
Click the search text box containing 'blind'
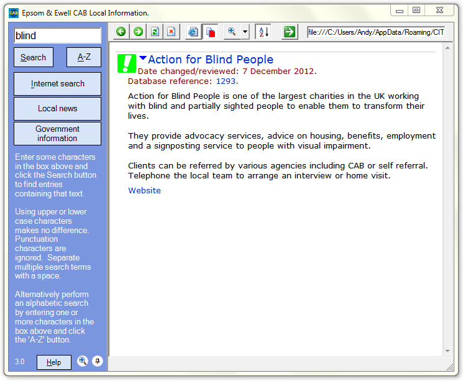point(58,35)
